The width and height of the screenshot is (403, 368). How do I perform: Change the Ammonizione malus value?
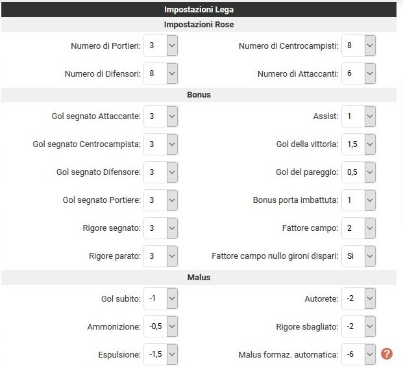(161, 326)
